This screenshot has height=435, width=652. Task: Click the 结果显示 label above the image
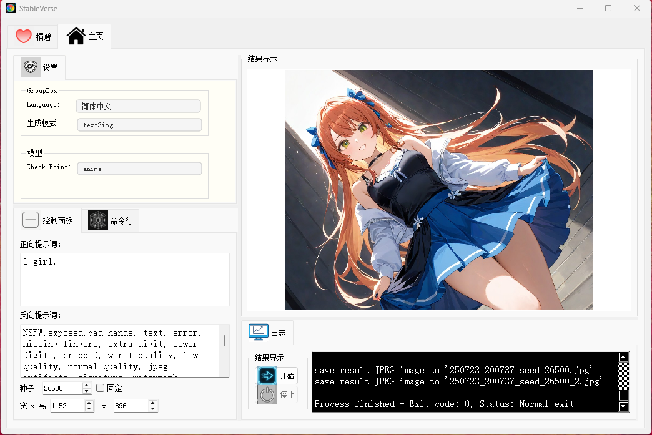262,59
